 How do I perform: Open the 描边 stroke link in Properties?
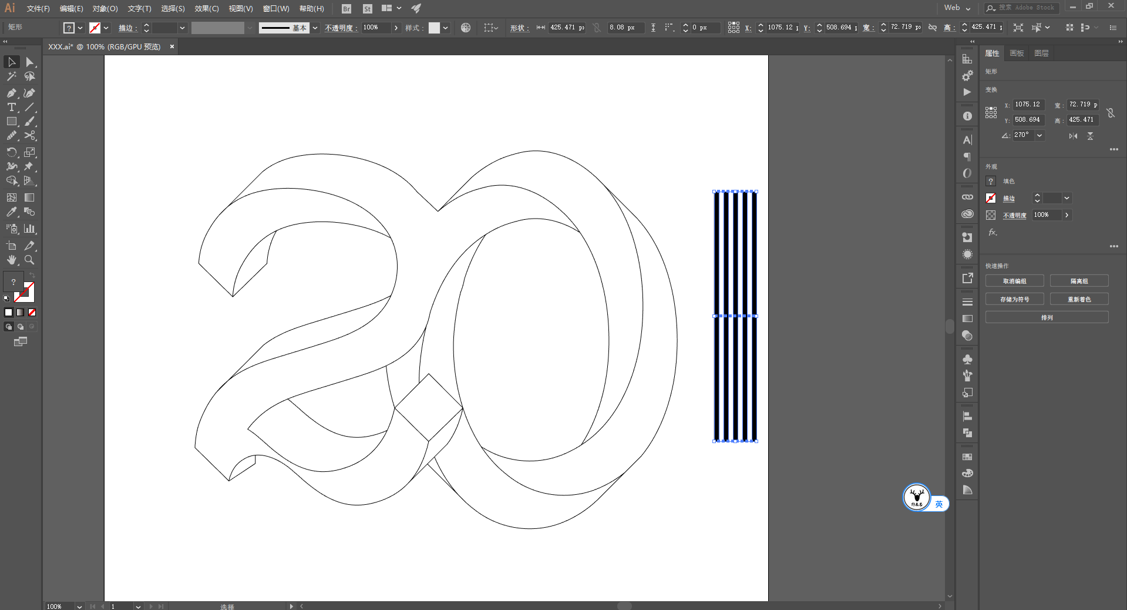click(x=1009, y=199)
